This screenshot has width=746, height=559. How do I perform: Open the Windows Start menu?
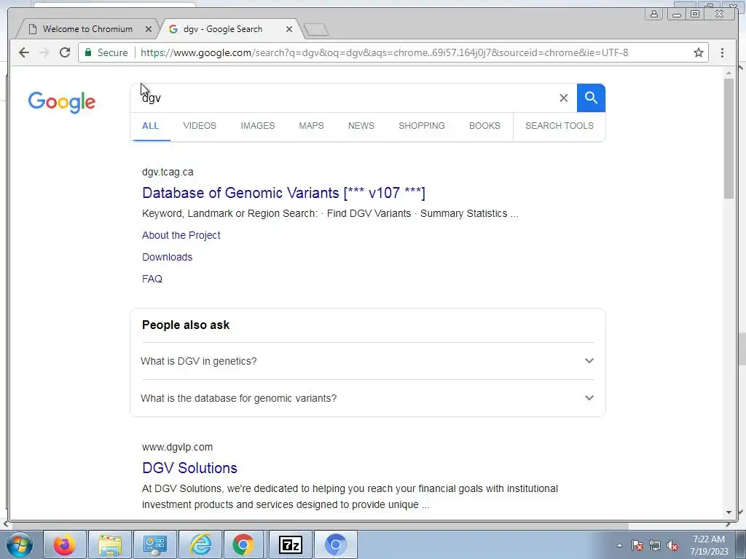(19, 544)
